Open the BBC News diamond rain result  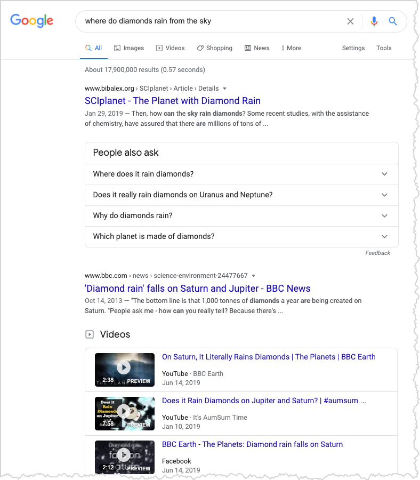coord(197,289)
